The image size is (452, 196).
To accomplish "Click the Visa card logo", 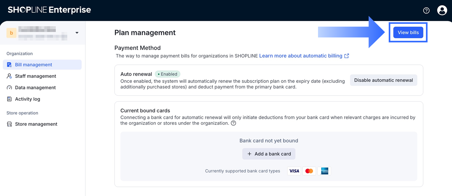I will [294, 171].
